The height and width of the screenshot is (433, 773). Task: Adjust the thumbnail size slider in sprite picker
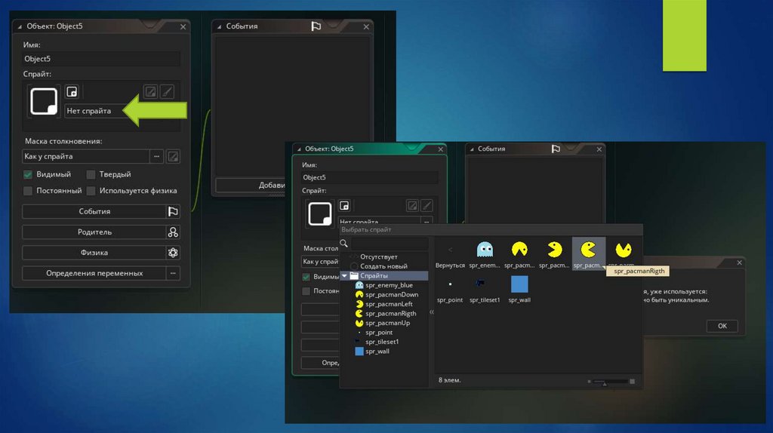[x=609, y=382]
